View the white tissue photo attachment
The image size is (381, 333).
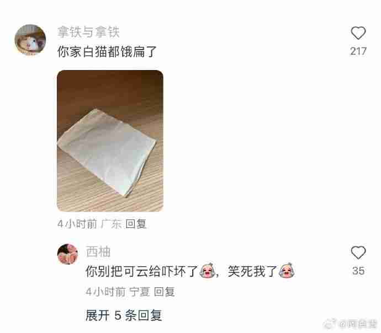point(110,141)
